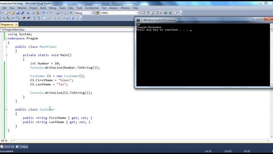Open the Architecture menu
Image resolution: width=273 pixels, height=154 pixels.
[x=92, y=8]
